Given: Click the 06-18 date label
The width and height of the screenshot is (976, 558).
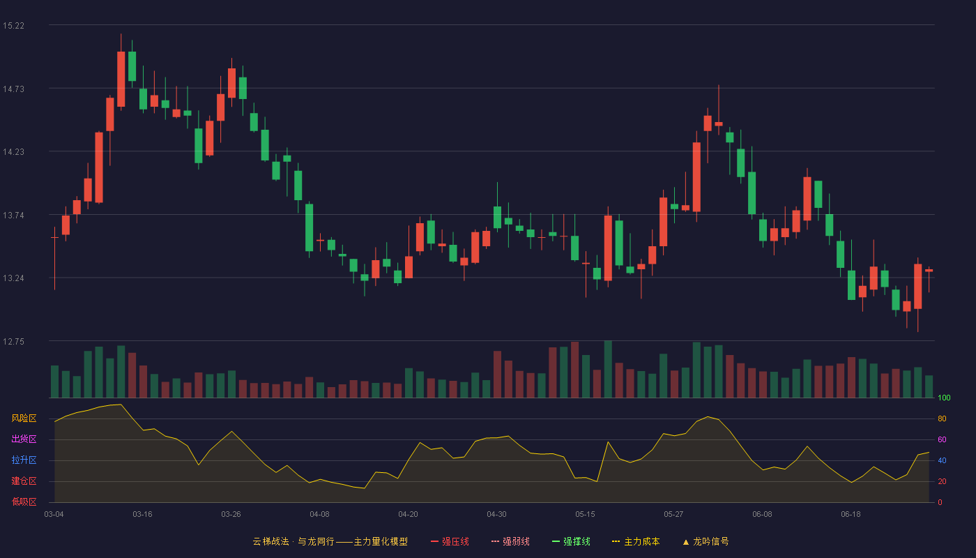Looking at the screenshot, I should (x=851, y=514).
